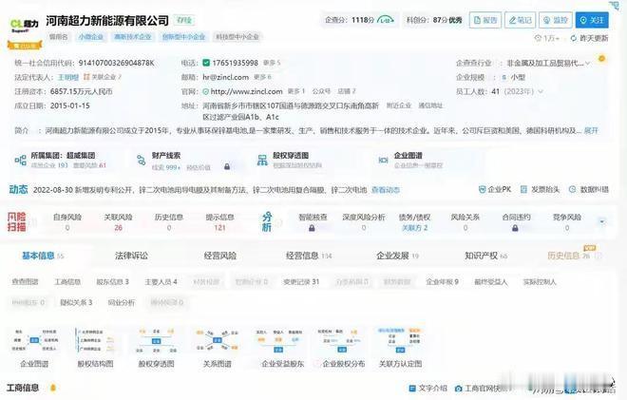
Task: Click the 企查分 score gauge icon
Action: click(x=386, y=20)
